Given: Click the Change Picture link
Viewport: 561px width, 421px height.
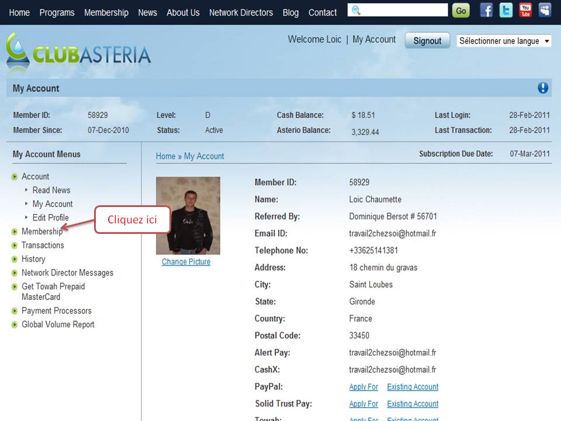Looking at the screenshot, I should point(186,262).
